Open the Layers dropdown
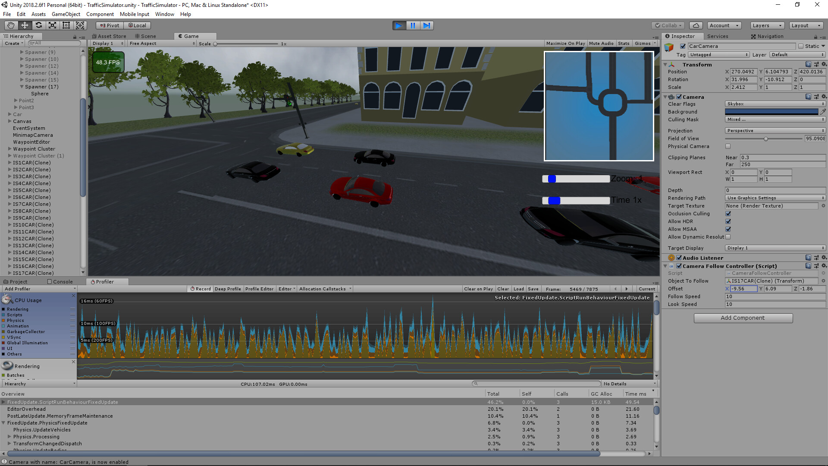This screenshot has height=466, width=828. [767, 25]
